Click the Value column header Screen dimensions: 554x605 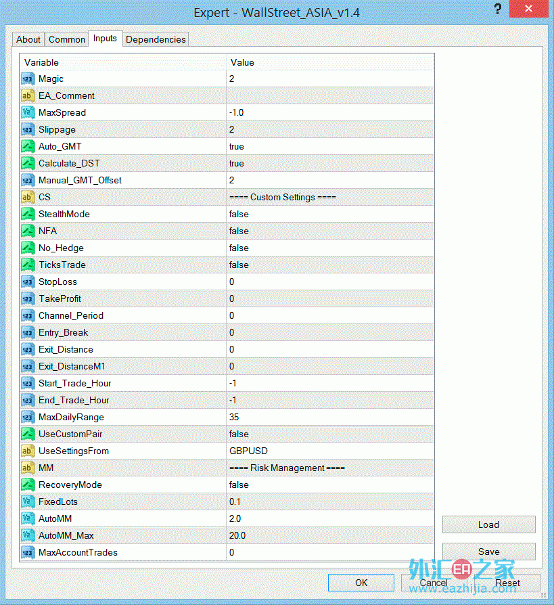tap(330, 62)
